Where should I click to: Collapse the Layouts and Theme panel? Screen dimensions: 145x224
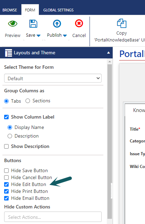click(108, 53)
